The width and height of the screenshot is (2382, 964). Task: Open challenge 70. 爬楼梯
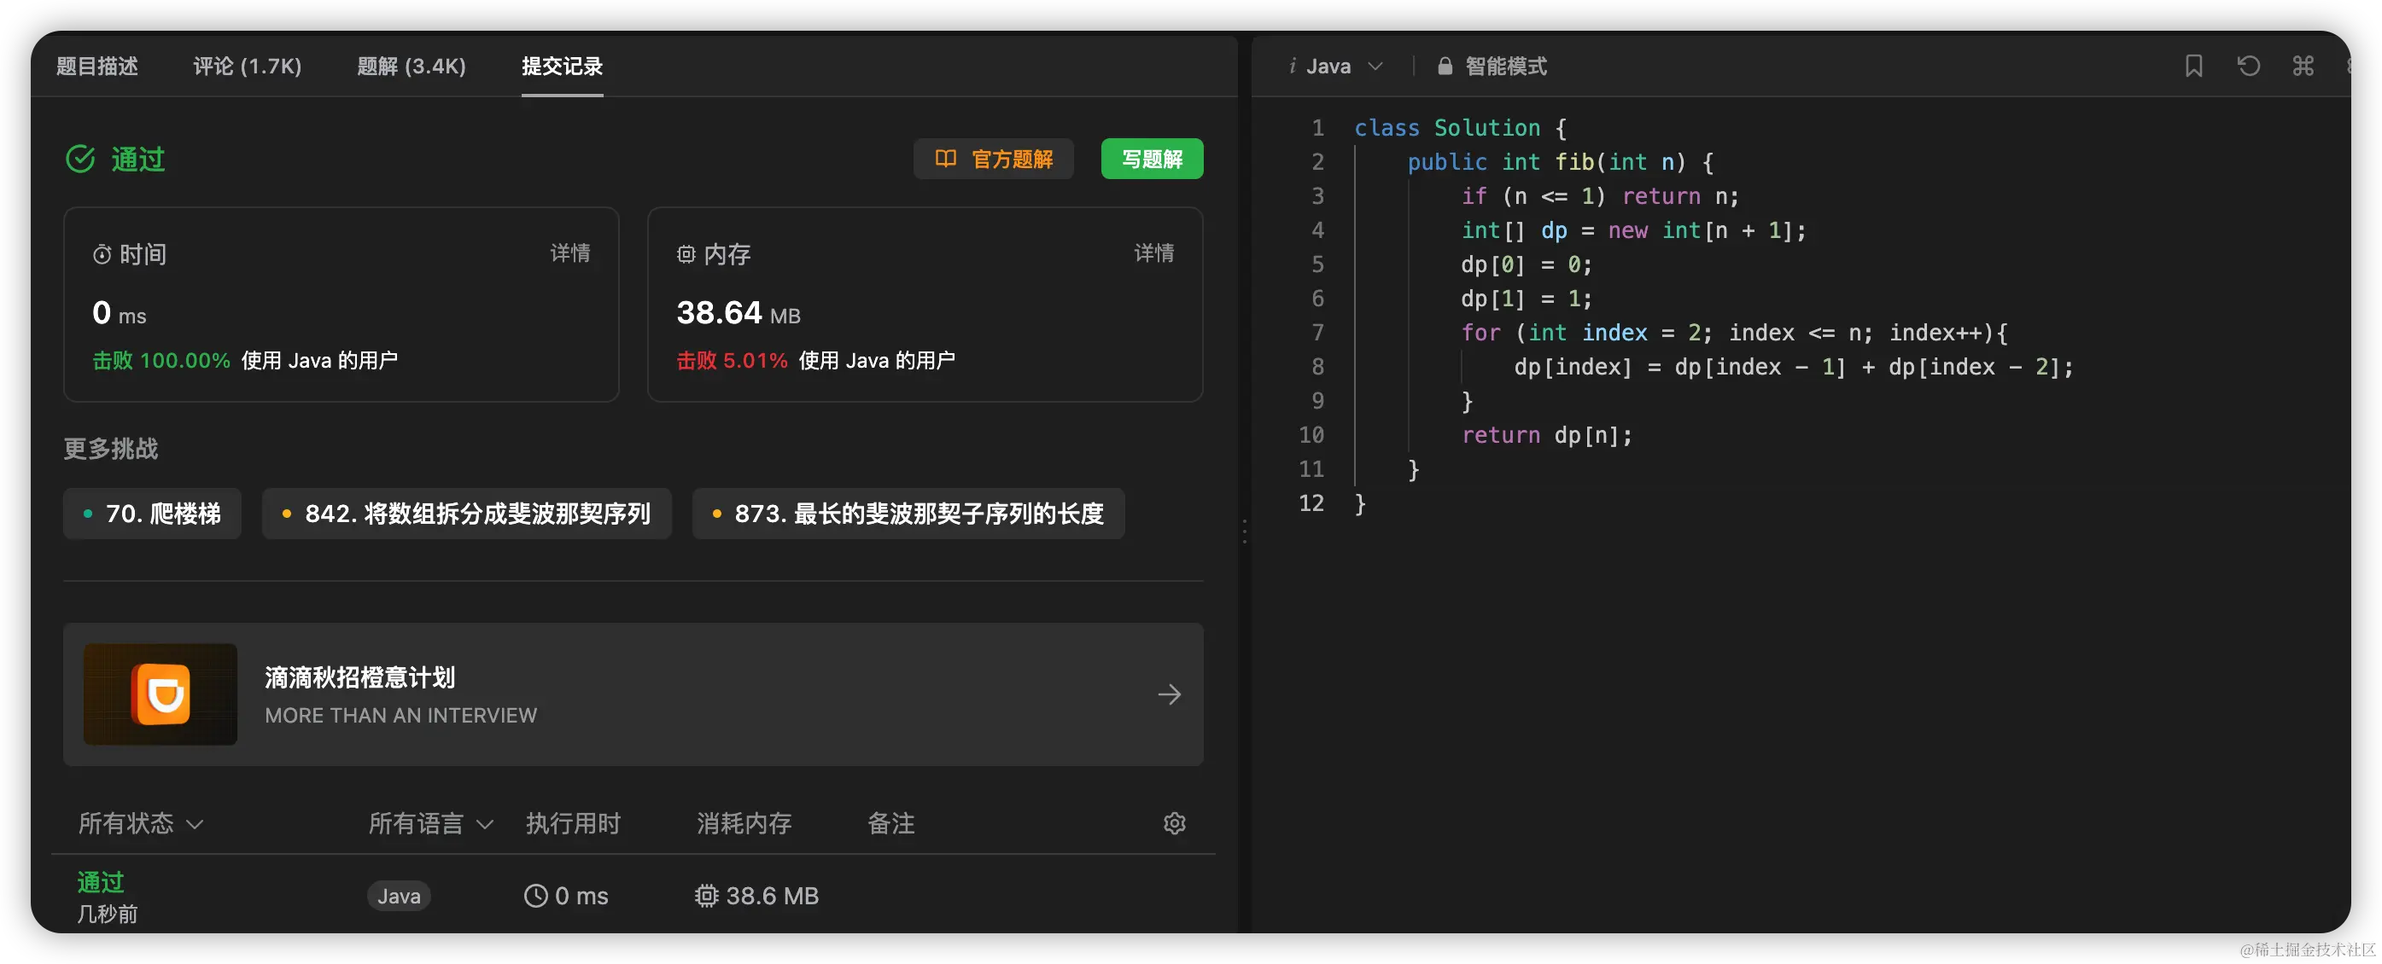pyautogui.click(x=153, y=514)
